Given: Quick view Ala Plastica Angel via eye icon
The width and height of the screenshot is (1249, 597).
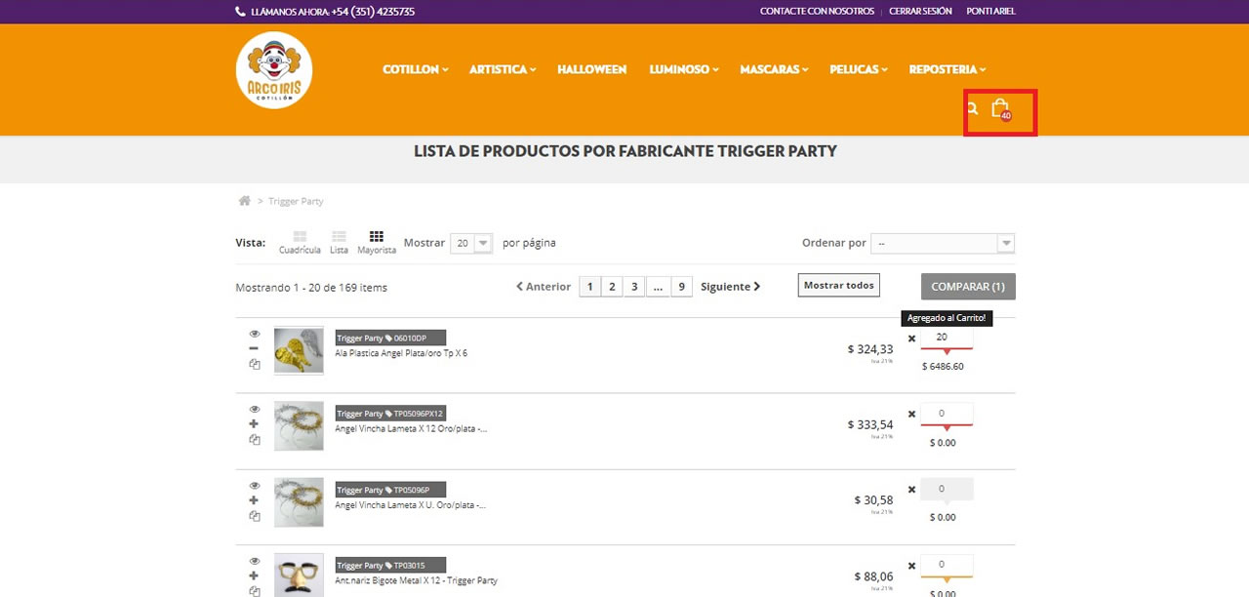Looking at the screenshot, I should coord(255,334).
